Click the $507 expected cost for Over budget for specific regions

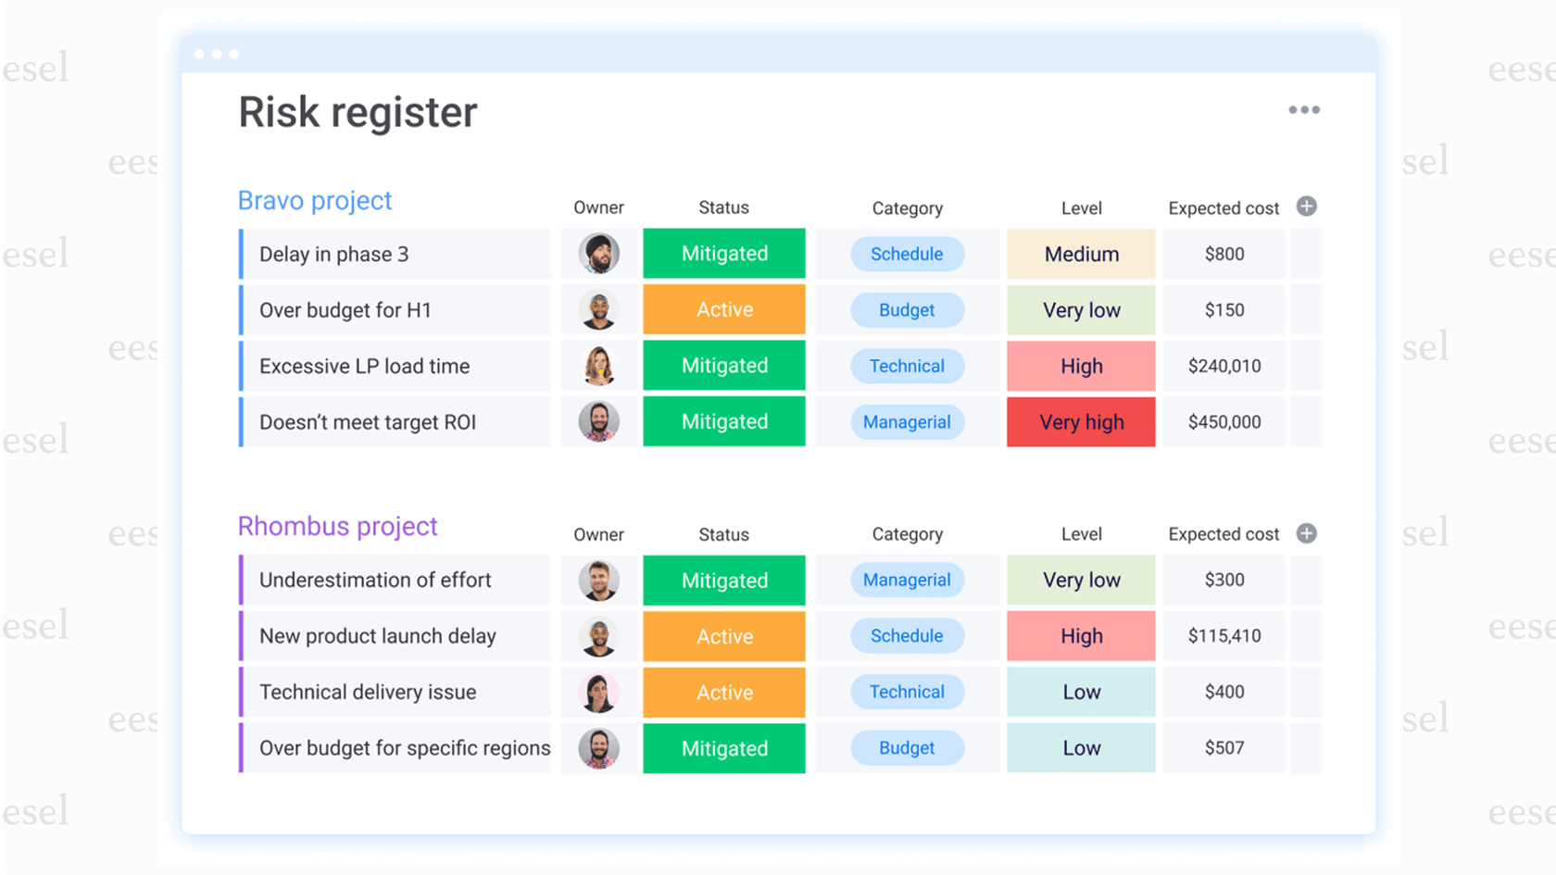click(1223, 748)
